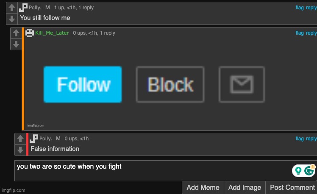Reply to the Kill_Me_Later comment

pos(311,33)
